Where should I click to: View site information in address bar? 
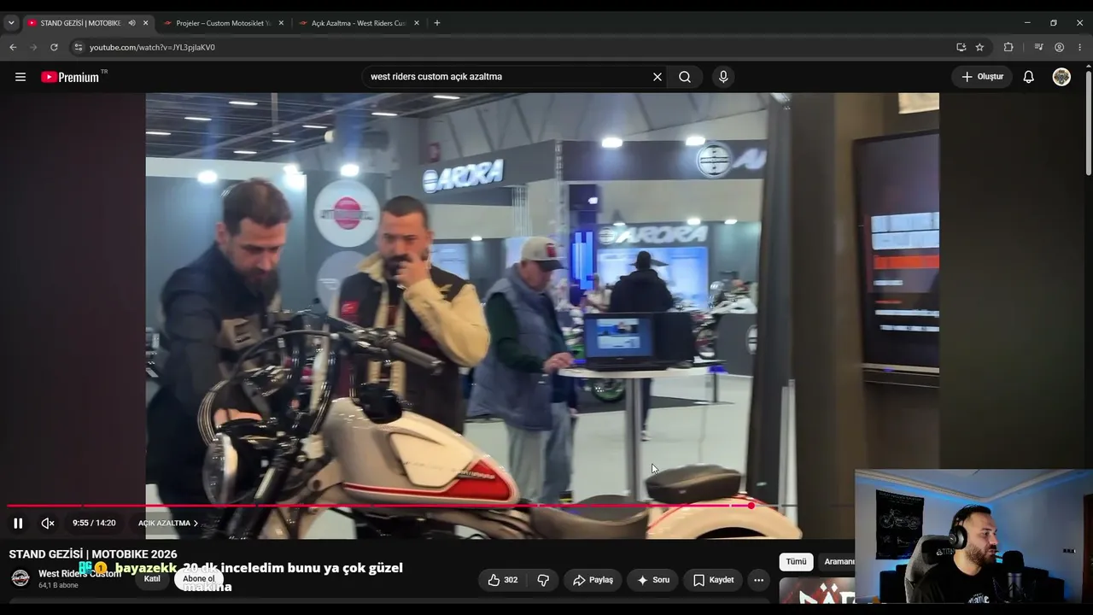click(78, 47)
